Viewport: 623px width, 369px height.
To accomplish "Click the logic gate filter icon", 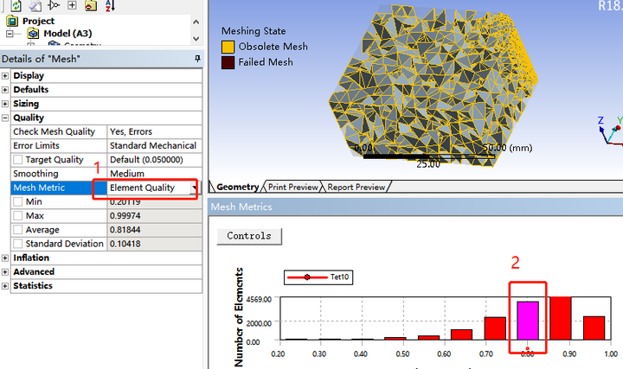I will pos(54,5).
